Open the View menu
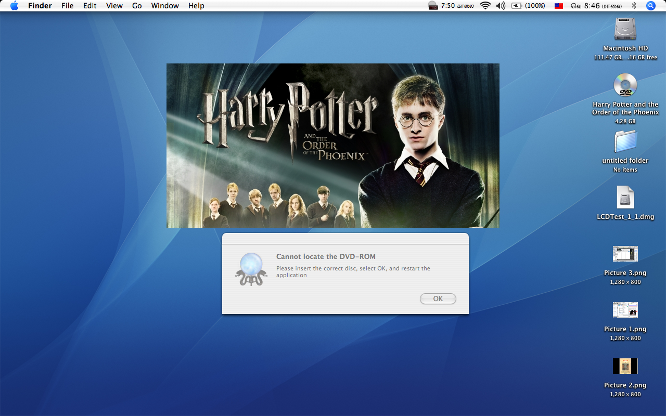Screen dimensions: 666x416 point(114,6)
